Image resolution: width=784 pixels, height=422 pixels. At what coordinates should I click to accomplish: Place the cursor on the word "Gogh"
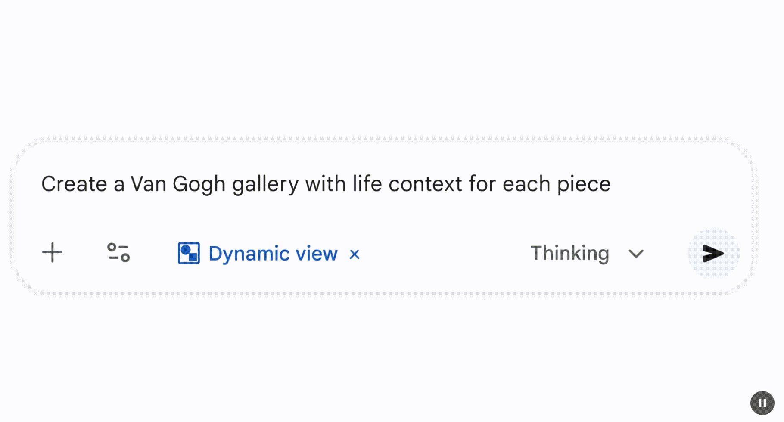click(x=199, y=184)
